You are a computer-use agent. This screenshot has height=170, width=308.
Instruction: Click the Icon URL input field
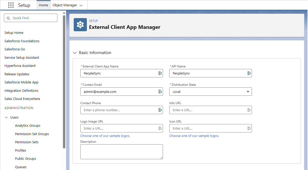210,129
